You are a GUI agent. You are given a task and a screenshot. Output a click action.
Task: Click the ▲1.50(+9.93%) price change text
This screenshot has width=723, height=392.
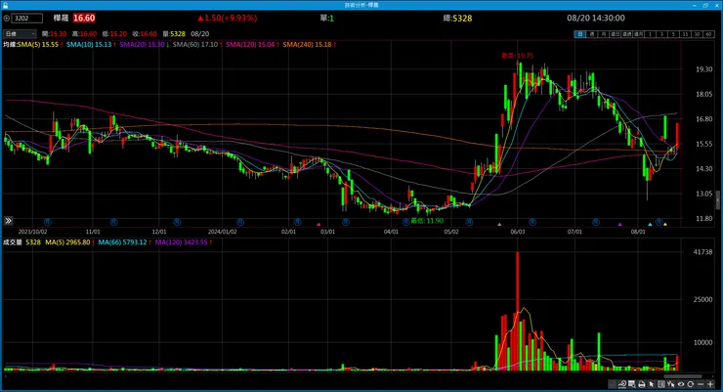(x=228, y=18)
